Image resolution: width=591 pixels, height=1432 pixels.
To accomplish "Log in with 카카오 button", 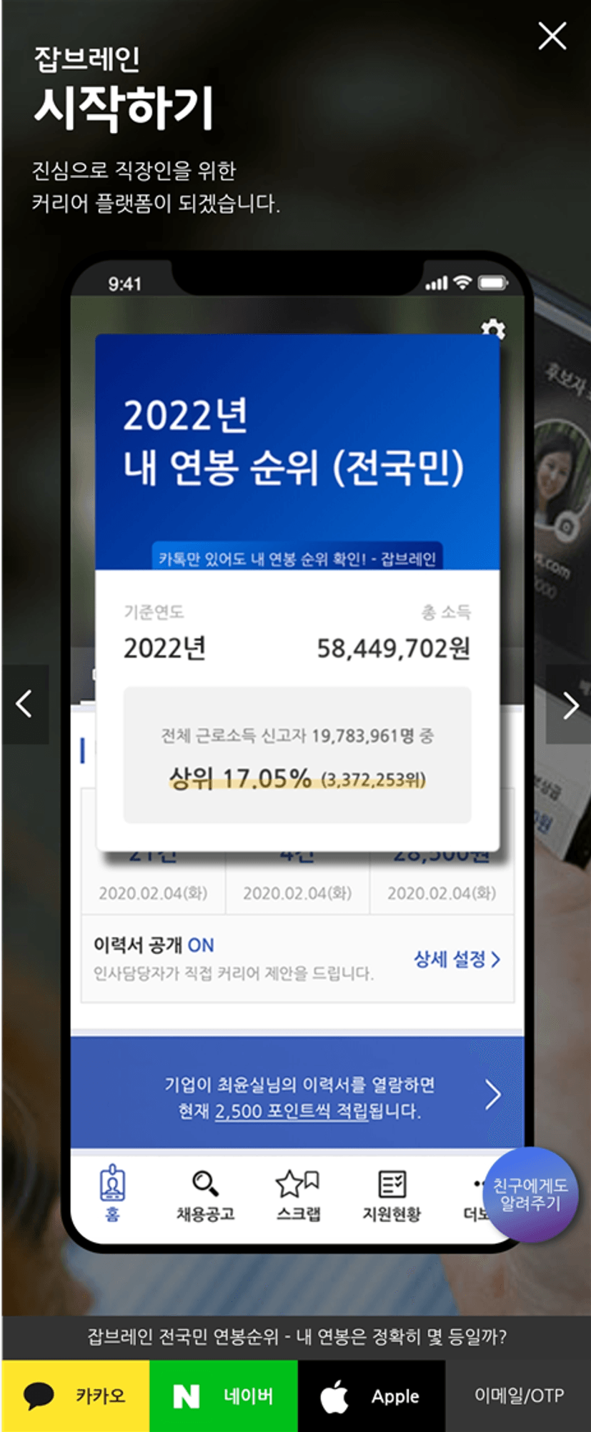I will coord(76,1396).
